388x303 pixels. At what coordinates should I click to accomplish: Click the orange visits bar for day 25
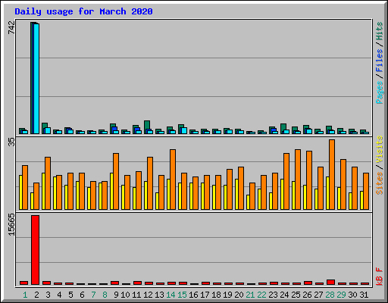[298, 180]
